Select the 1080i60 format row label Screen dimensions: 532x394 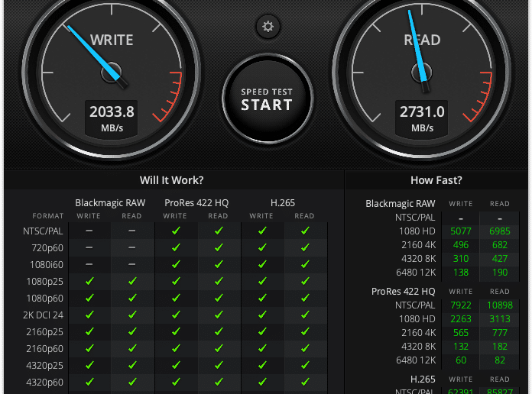click(x=47, y=264)
